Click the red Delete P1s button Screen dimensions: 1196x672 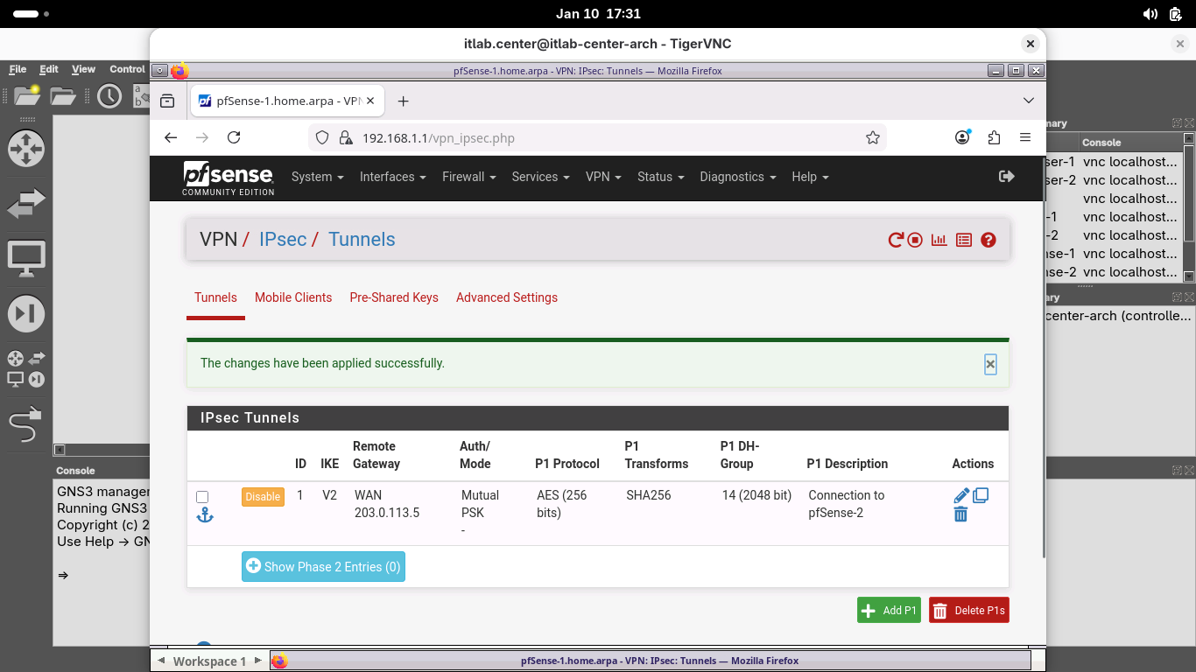coord(968,611)
